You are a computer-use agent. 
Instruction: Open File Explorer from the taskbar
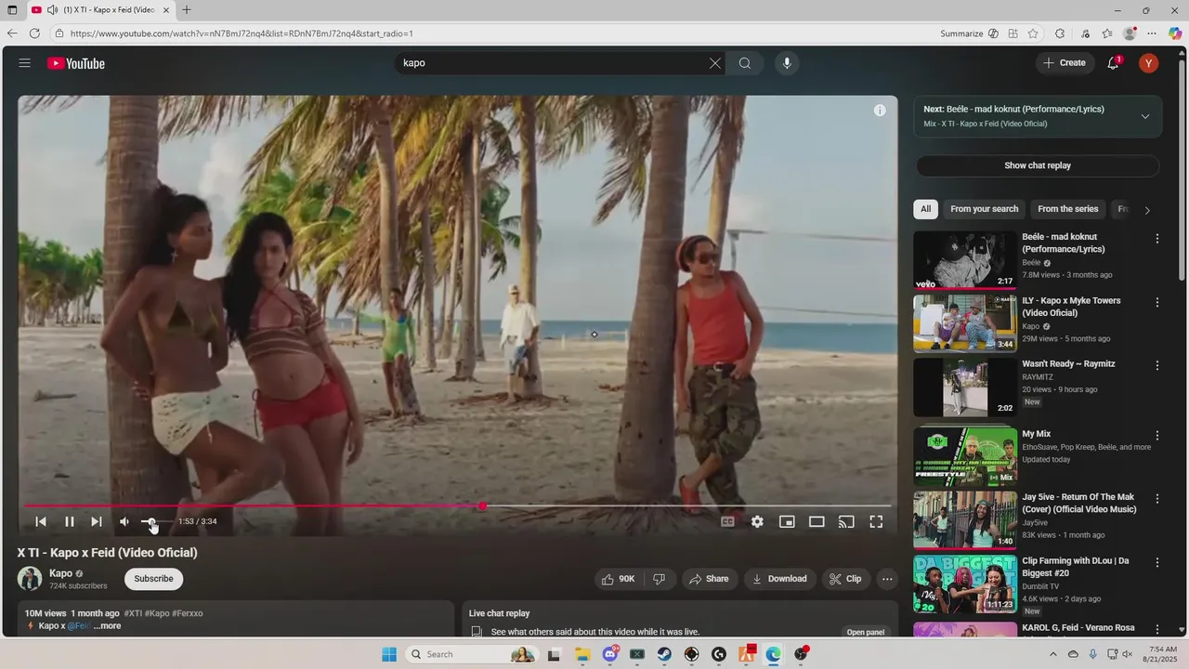pos(582,654)
